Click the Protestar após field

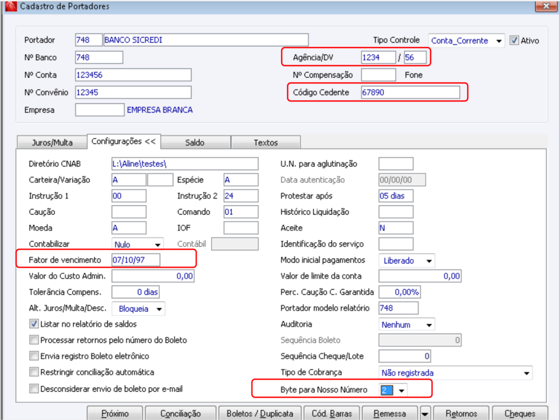point(396,196)
